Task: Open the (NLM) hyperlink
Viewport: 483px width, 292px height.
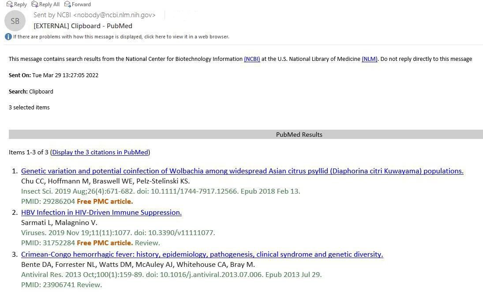Action: click(x=369, y=59)
